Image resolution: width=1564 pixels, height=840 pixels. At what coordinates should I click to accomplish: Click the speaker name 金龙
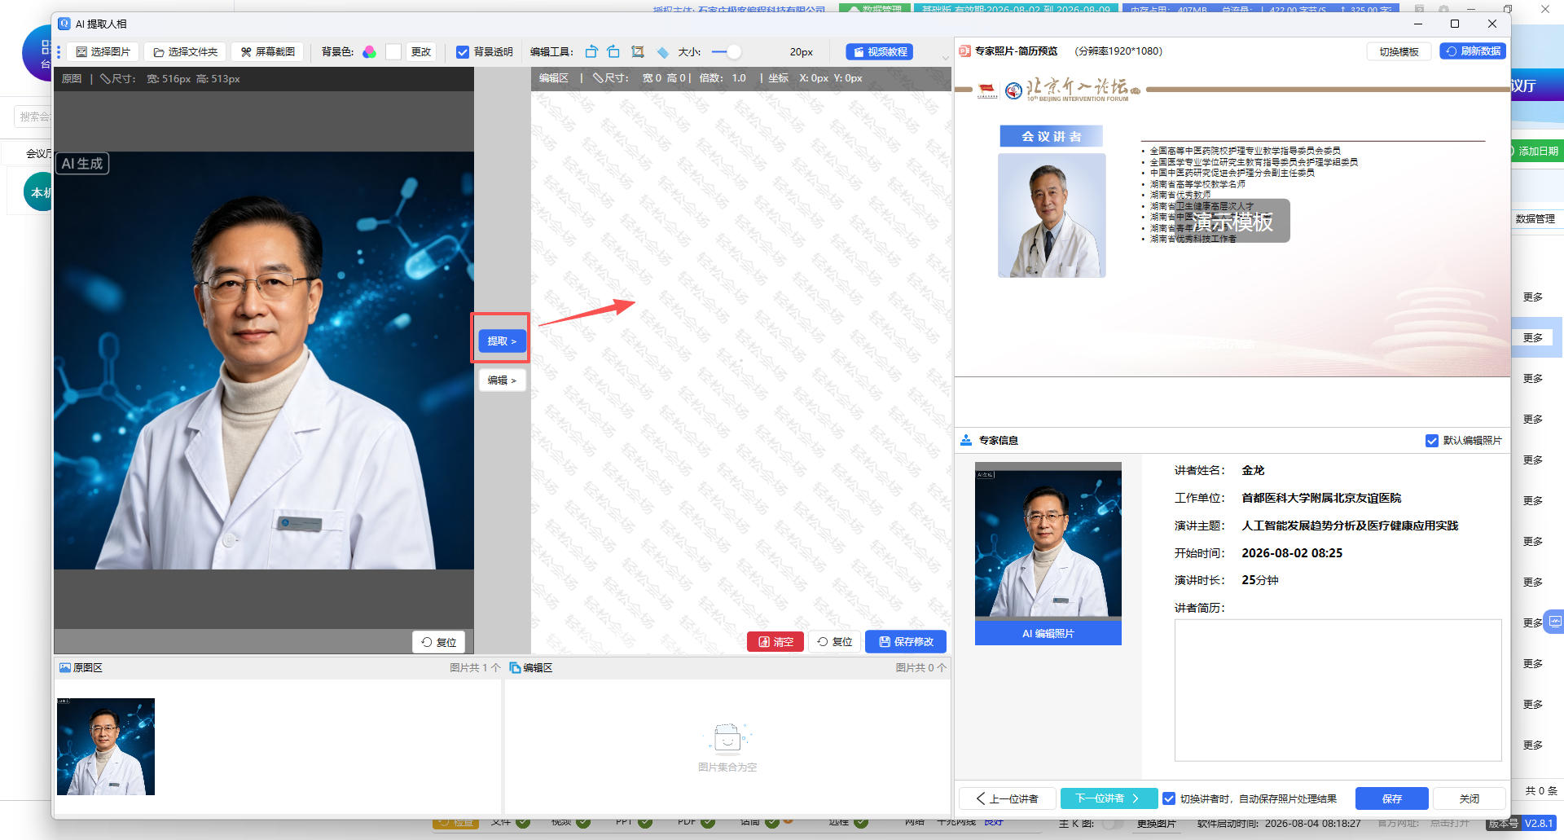[x=1253, y=470]
